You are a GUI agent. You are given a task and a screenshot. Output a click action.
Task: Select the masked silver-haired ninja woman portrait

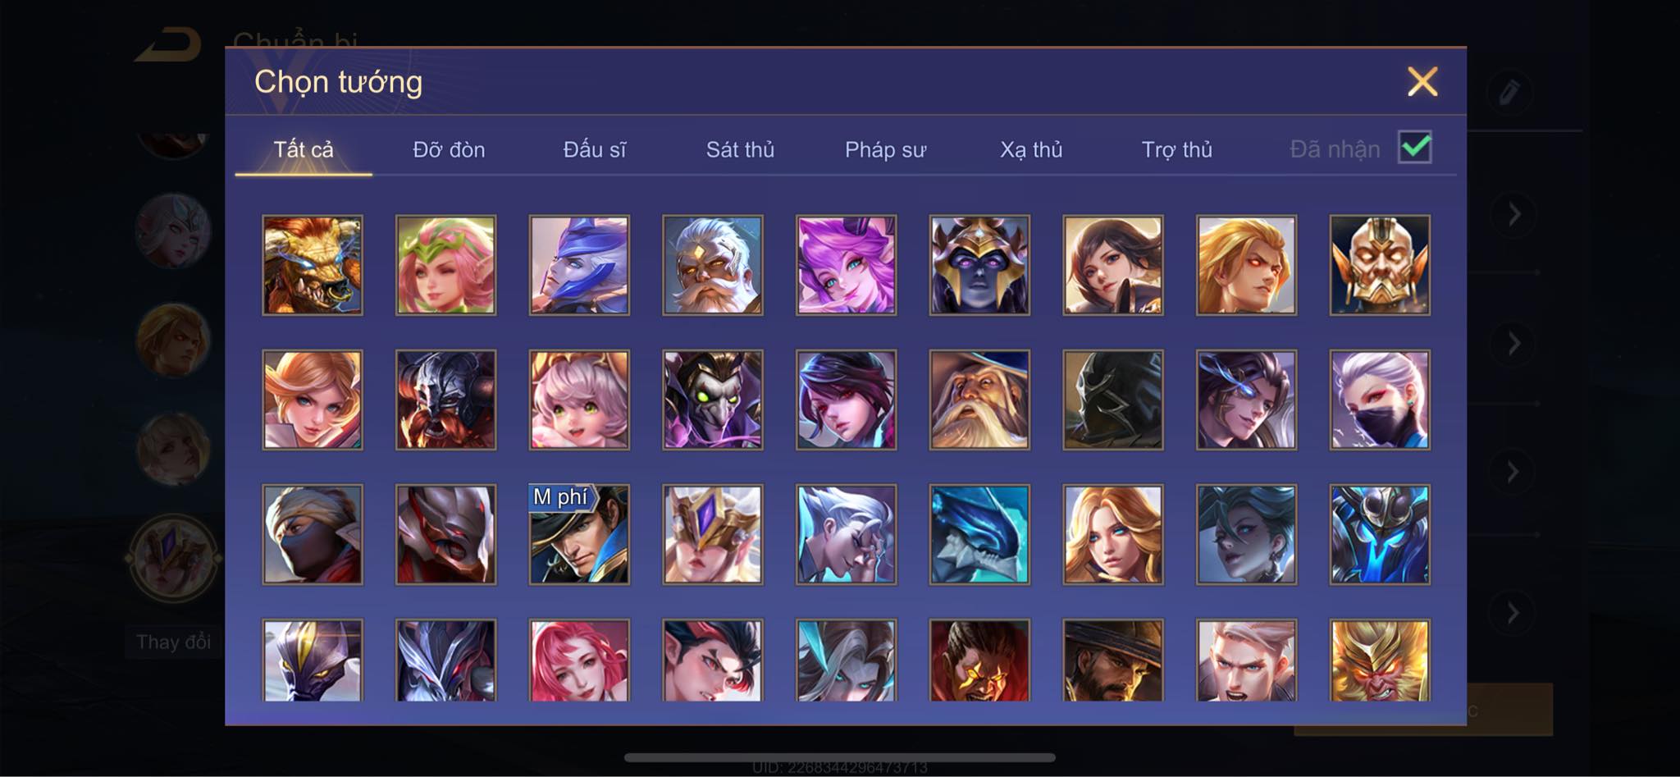[x=1380, y=400]
